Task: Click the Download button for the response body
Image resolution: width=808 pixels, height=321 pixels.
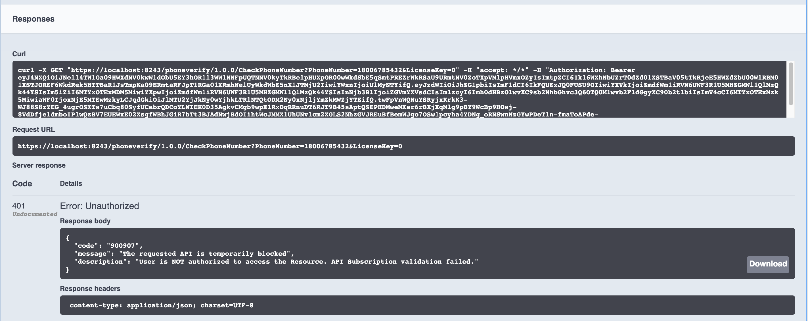Action: click(767, 264)
